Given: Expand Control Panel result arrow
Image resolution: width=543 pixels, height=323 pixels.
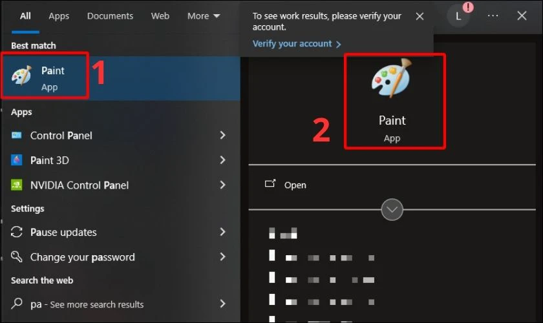Looking at the screenshot, I should [222, 136].
